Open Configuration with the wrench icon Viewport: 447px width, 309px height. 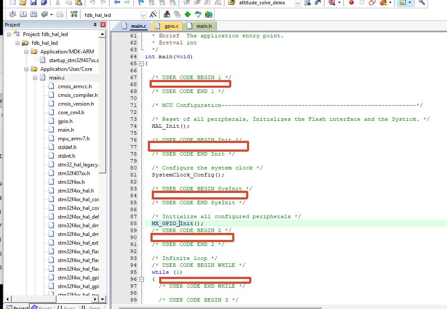(x=422, y=3)
